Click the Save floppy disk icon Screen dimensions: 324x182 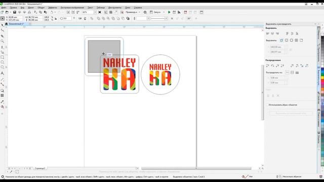(15, 12)
